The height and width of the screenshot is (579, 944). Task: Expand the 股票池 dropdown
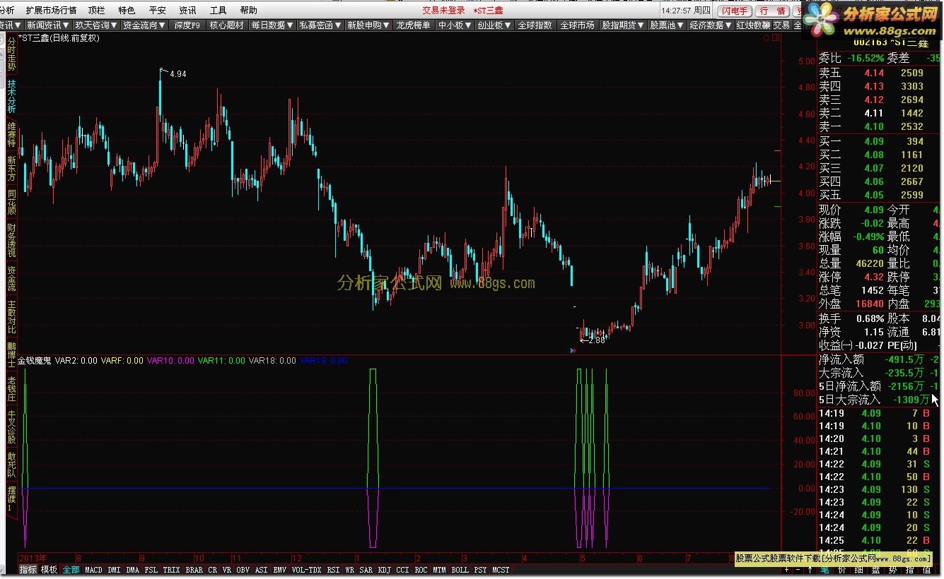click(667, 25)
